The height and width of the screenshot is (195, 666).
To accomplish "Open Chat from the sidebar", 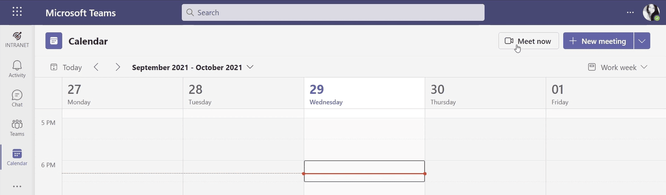I will tap(17, 98).
